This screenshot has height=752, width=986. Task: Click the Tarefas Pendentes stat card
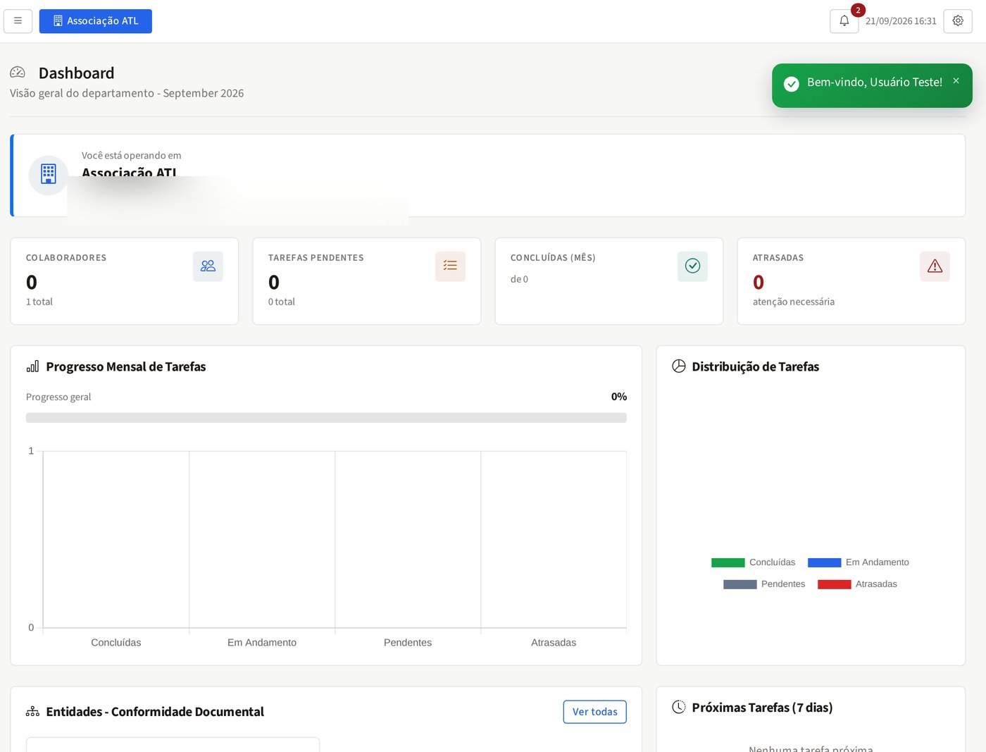(367, 281)
